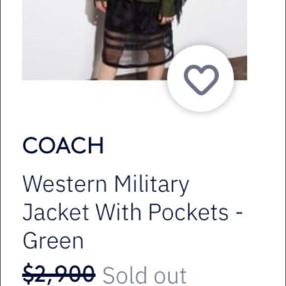Toggle the favorite heart on product card
Viewport: 286px width, 286px height.
click(x=201, y=78)
